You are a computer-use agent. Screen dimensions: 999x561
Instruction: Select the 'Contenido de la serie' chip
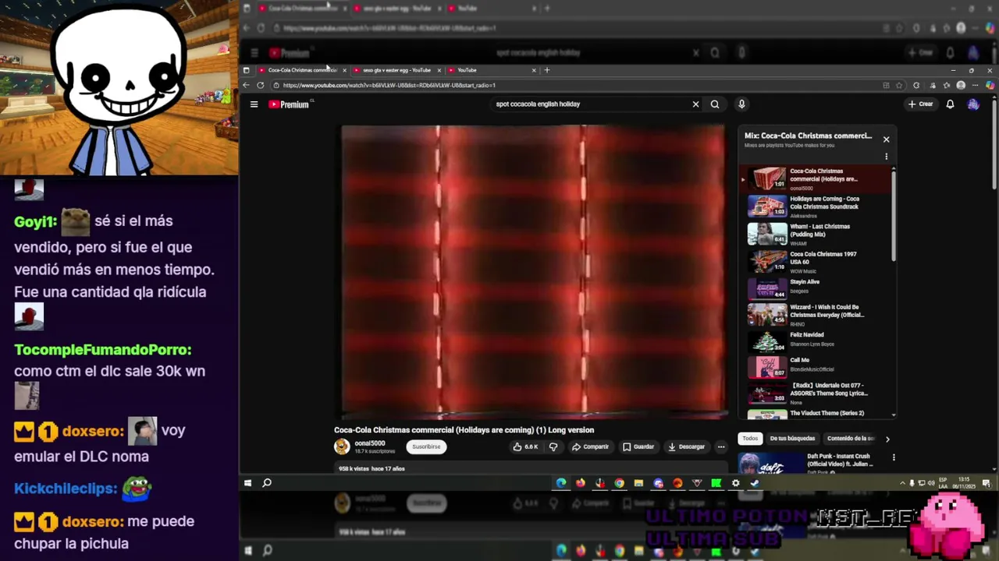pos(851,439)
